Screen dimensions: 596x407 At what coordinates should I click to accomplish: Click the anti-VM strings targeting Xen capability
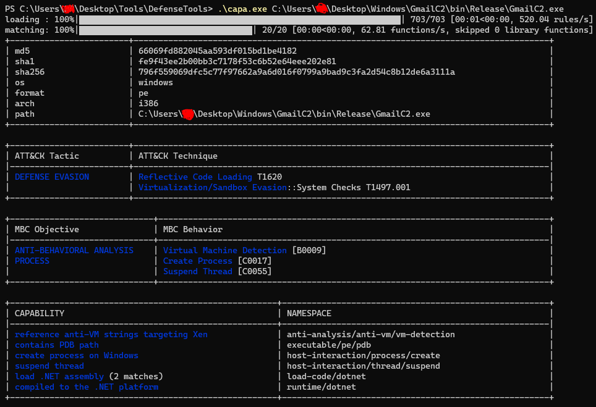point(111,335)
